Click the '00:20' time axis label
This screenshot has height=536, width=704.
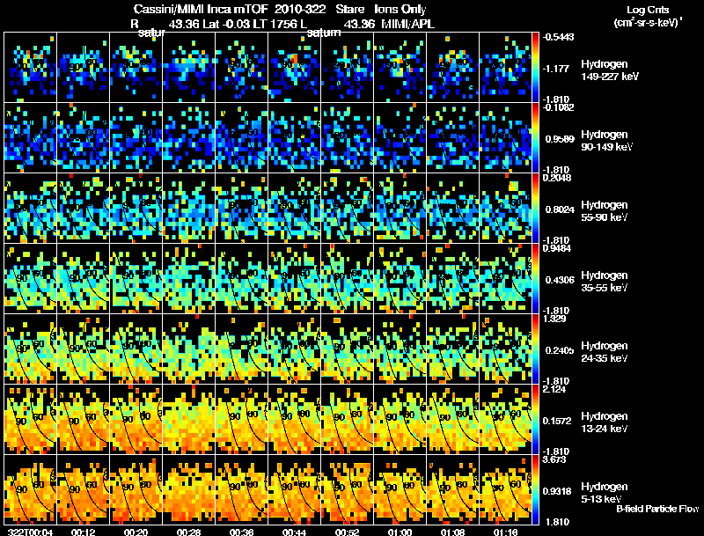coord(136,532)
